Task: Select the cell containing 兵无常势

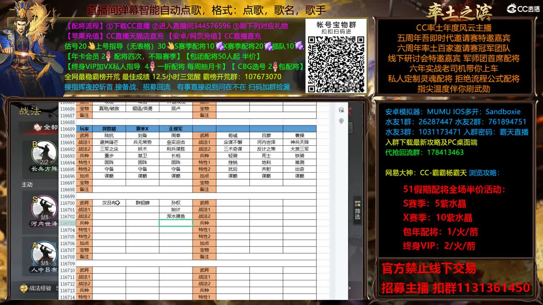Action: [142, 142]
